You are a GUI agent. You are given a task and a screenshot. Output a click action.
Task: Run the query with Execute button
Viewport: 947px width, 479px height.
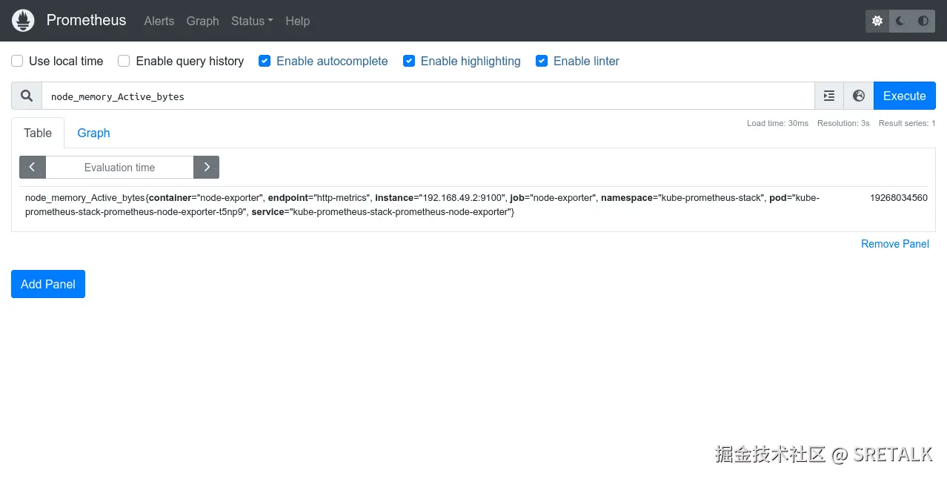click(905, 96)
